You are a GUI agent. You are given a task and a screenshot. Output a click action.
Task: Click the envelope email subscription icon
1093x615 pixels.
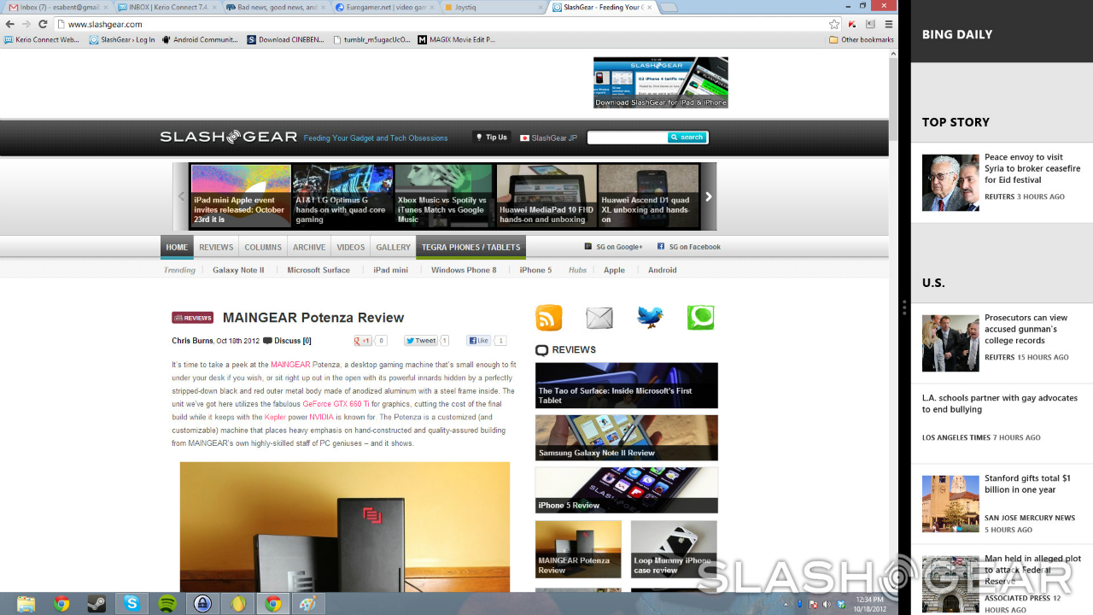click(x=599, y=318)
